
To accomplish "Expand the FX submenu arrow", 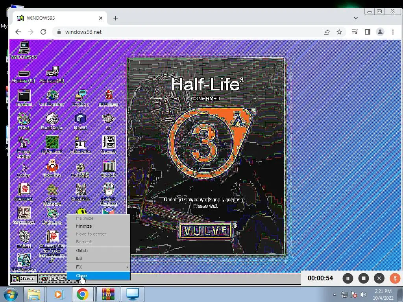I will tap(127, 267).
